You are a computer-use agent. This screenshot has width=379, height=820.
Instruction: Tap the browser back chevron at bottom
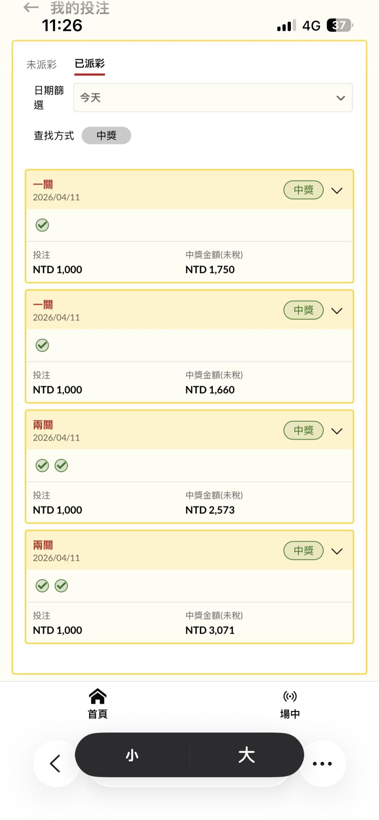55,764
